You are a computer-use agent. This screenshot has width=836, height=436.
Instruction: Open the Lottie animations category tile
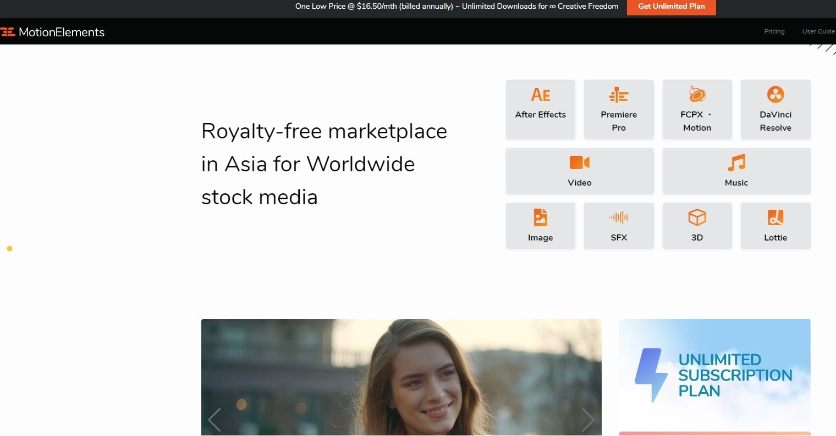point(776,226)
